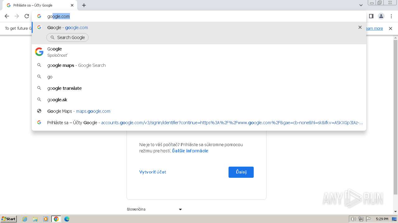
Task: Click the show desktop tray button
Action: click(x=394, y=219)
